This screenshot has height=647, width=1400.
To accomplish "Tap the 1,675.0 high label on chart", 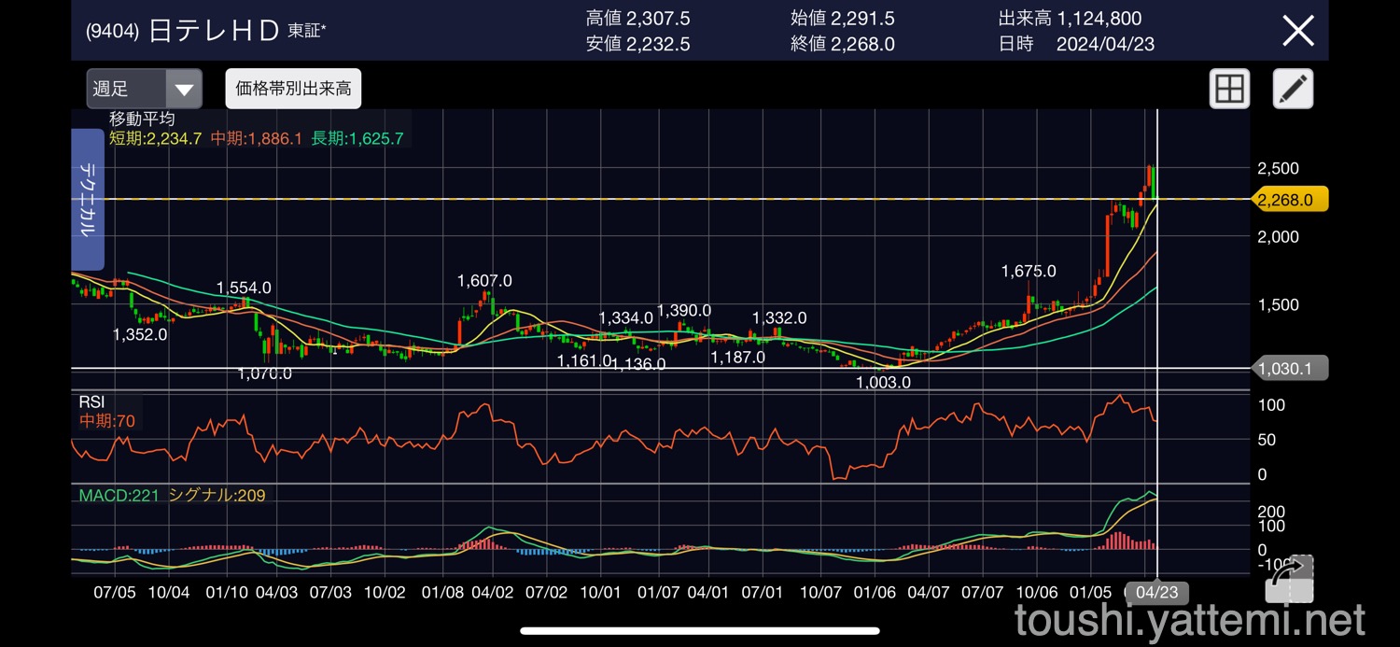I will click(1029, 271).
